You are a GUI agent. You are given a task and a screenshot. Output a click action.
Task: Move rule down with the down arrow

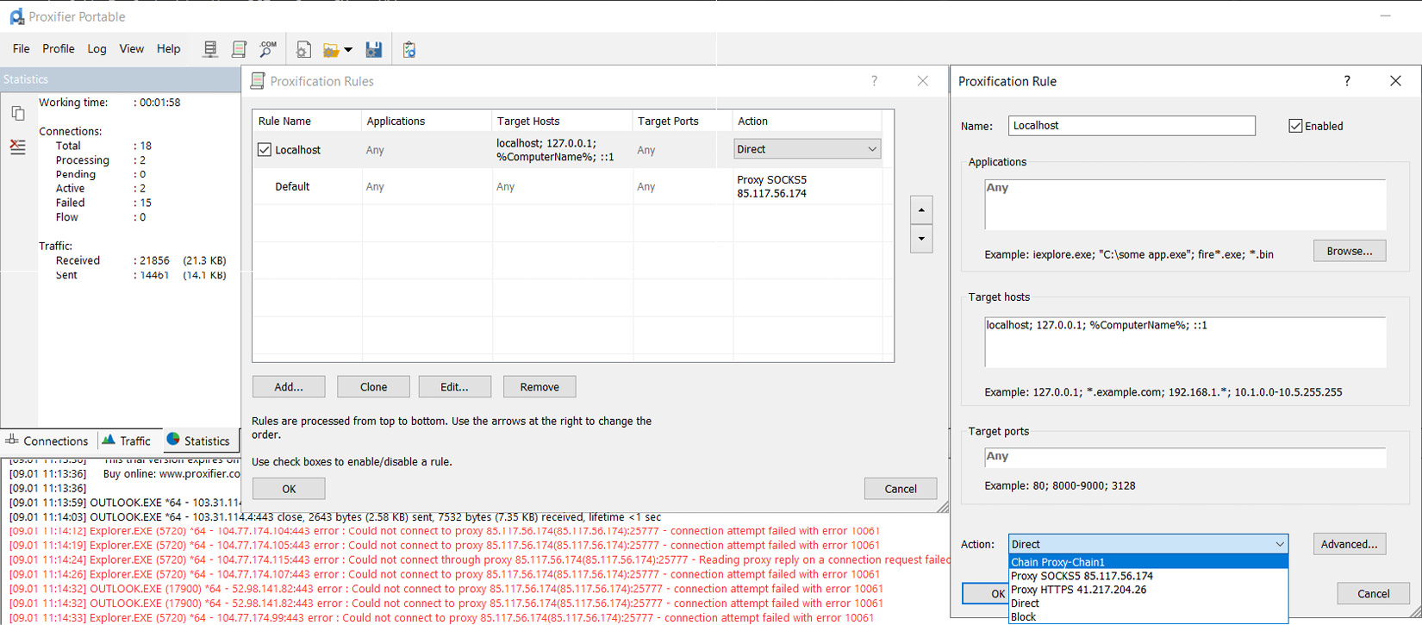click(921, 239)
